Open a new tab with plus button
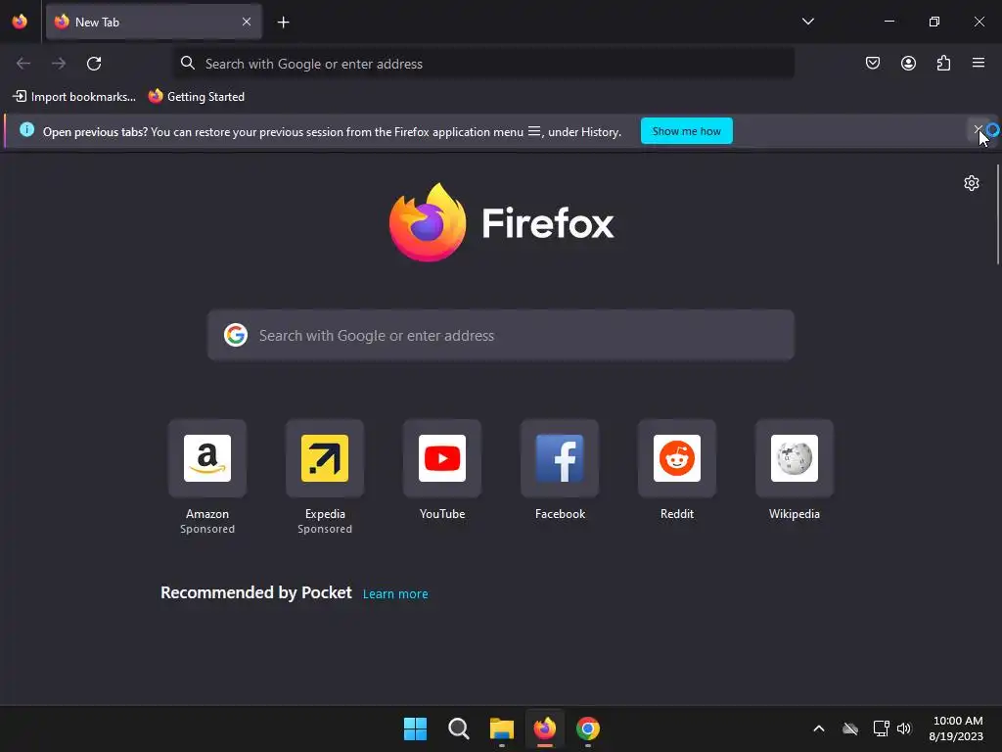1002x752 pixels. (x=283, y=23)
